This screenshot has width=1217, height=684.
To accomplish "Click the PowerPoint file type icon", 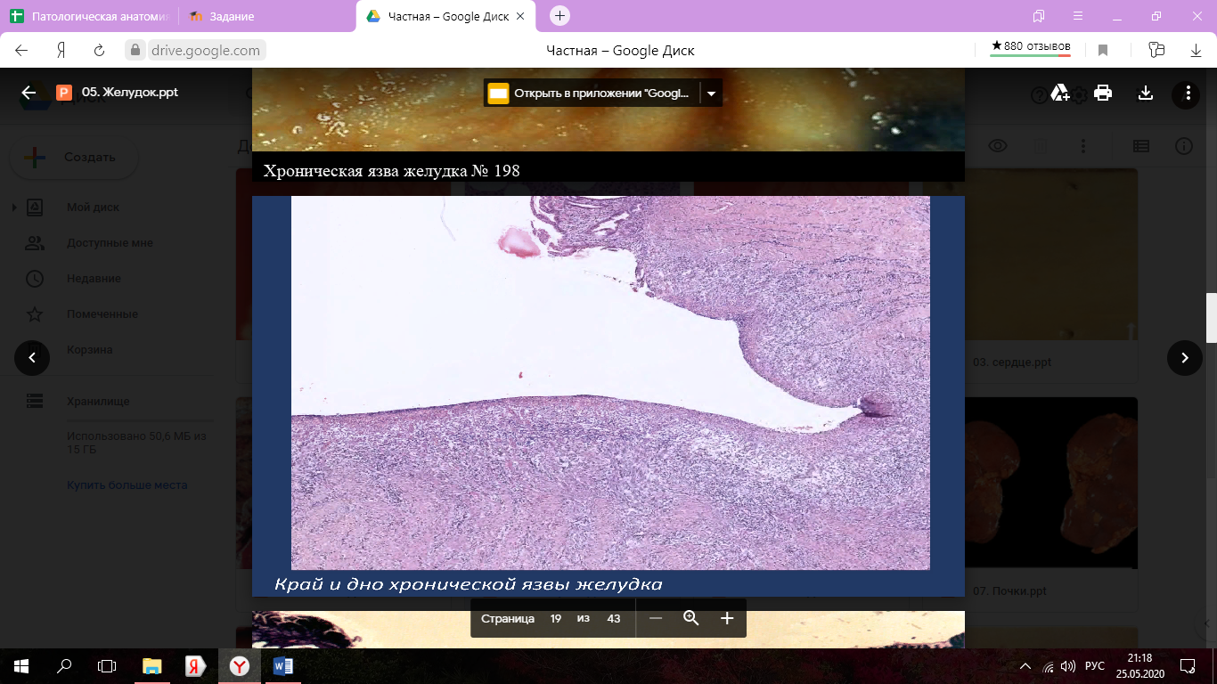I will pyautogui.click(x=64, y=93).
